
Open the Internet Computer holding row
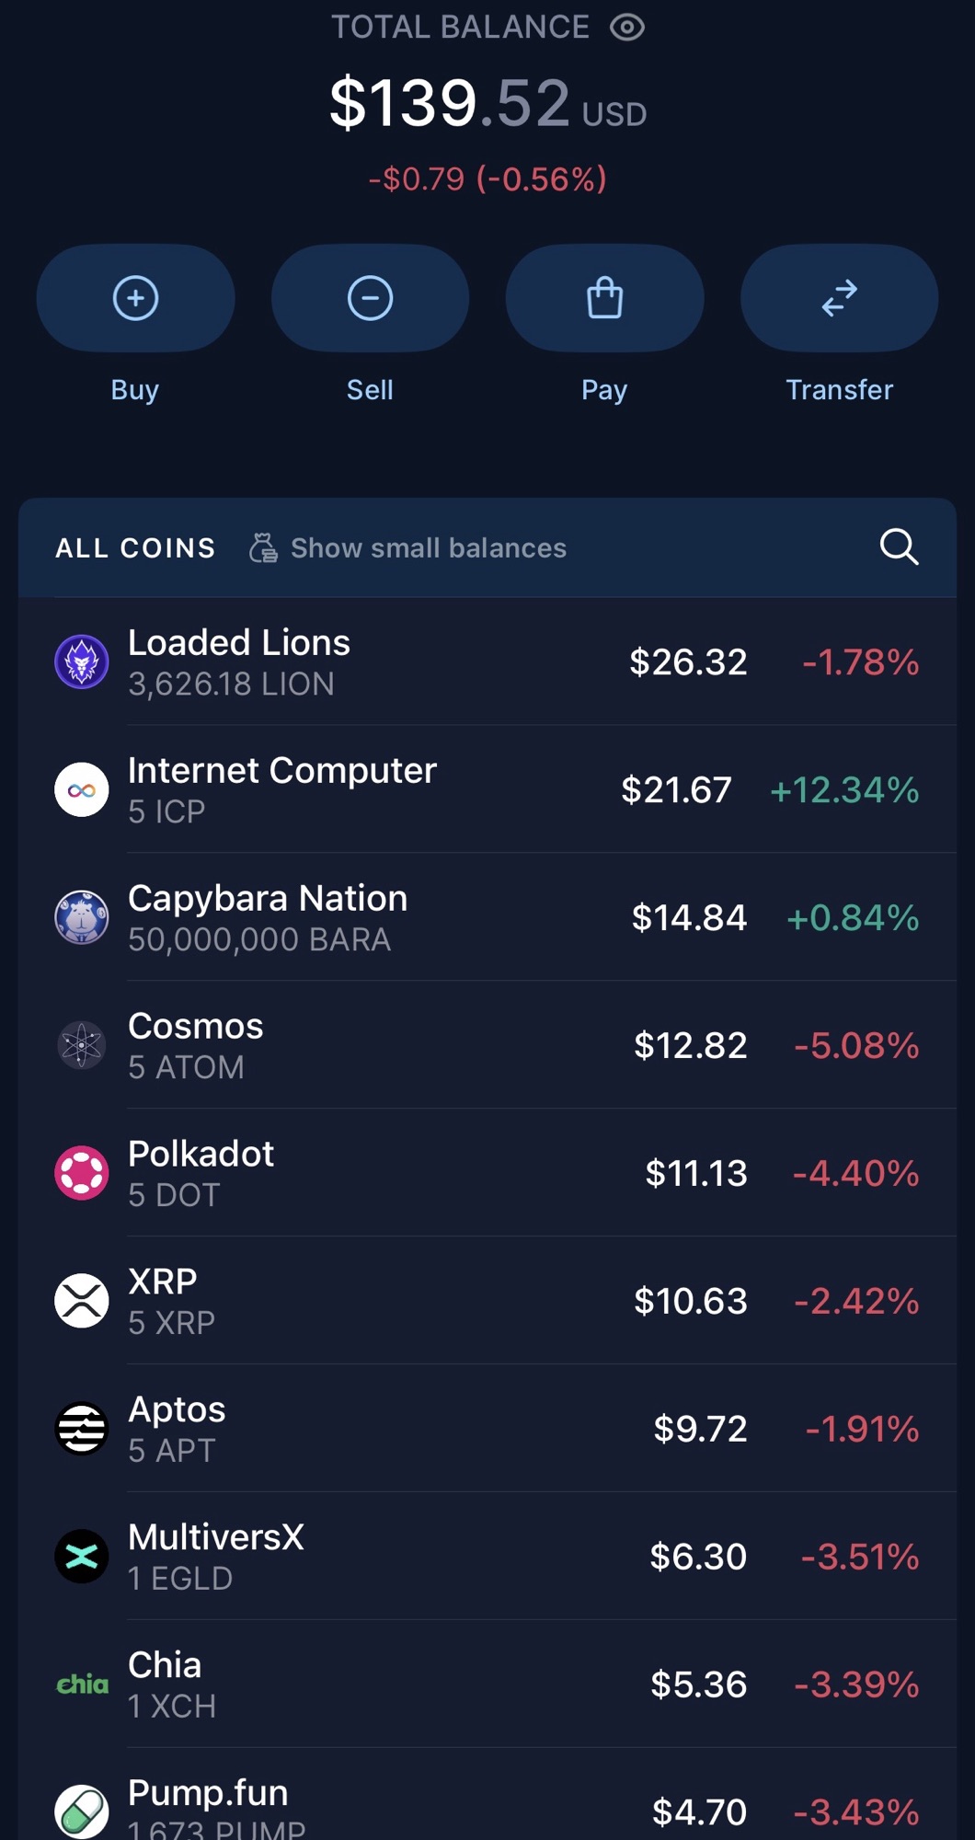(x=487, y=789)
